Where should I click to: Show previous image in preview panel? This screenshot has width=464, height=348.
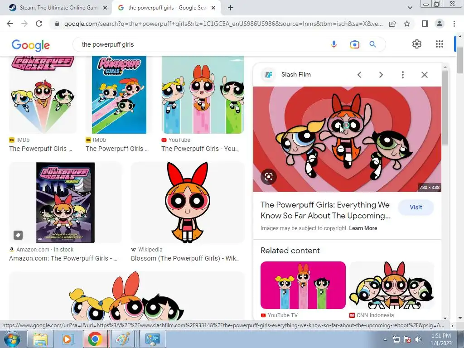click(359, 75)
